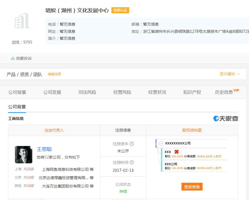Click 北京达德厚鑫投资管理有限 company link
Screen dimensions: 249x200
[64, 178]
